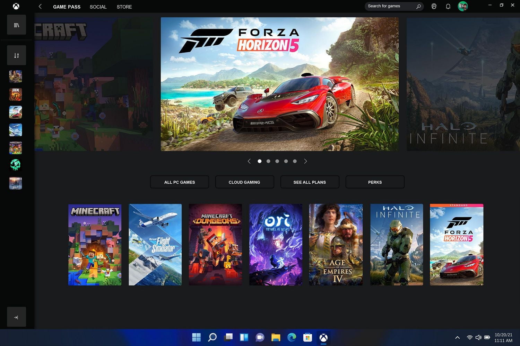520x346 pixels.
Task: Click the notifications bell icon
Action: [448, 6]
